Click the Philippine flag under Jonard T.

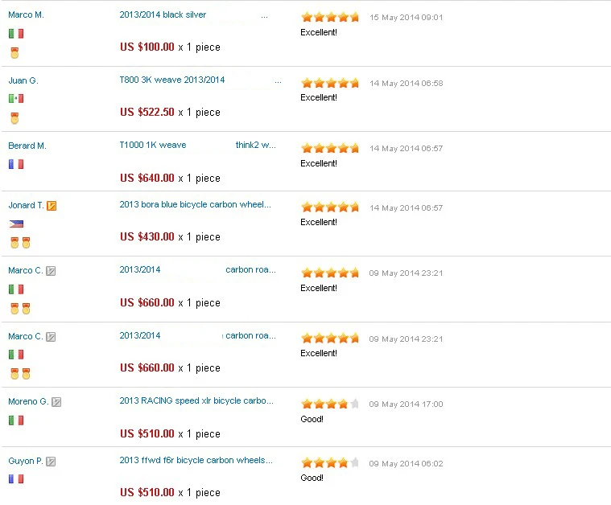tap(16, 224)
